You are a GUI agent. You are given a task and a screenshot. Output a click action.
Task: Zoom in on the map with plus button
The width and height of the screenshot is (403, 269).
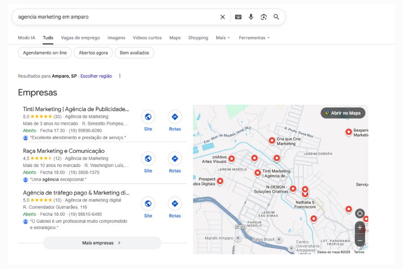click(360, 228)
